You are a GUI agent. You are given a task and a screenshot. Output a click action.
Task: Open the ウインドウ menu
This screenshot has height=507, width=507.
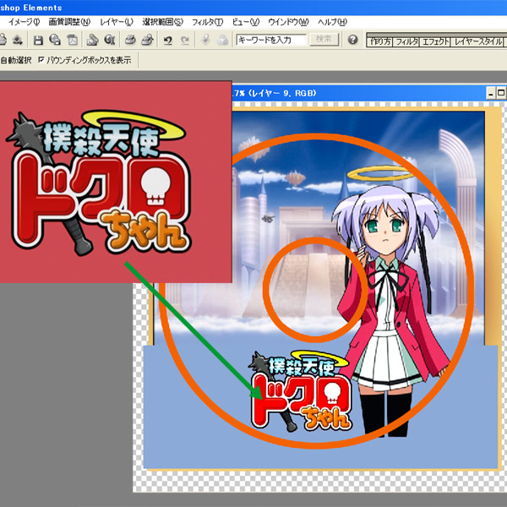pyautogui.click(x=288, y=22)
